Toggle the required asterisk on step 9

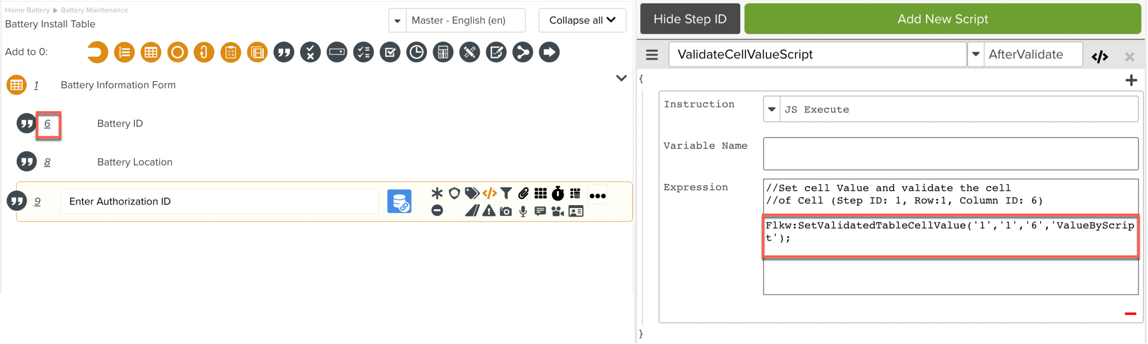tap(437, 194)
